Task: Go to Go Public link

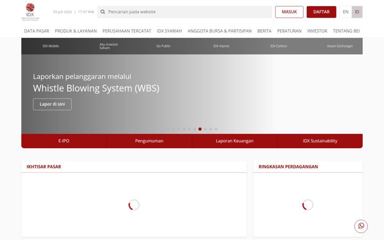Action: click(x=163, y=46)
